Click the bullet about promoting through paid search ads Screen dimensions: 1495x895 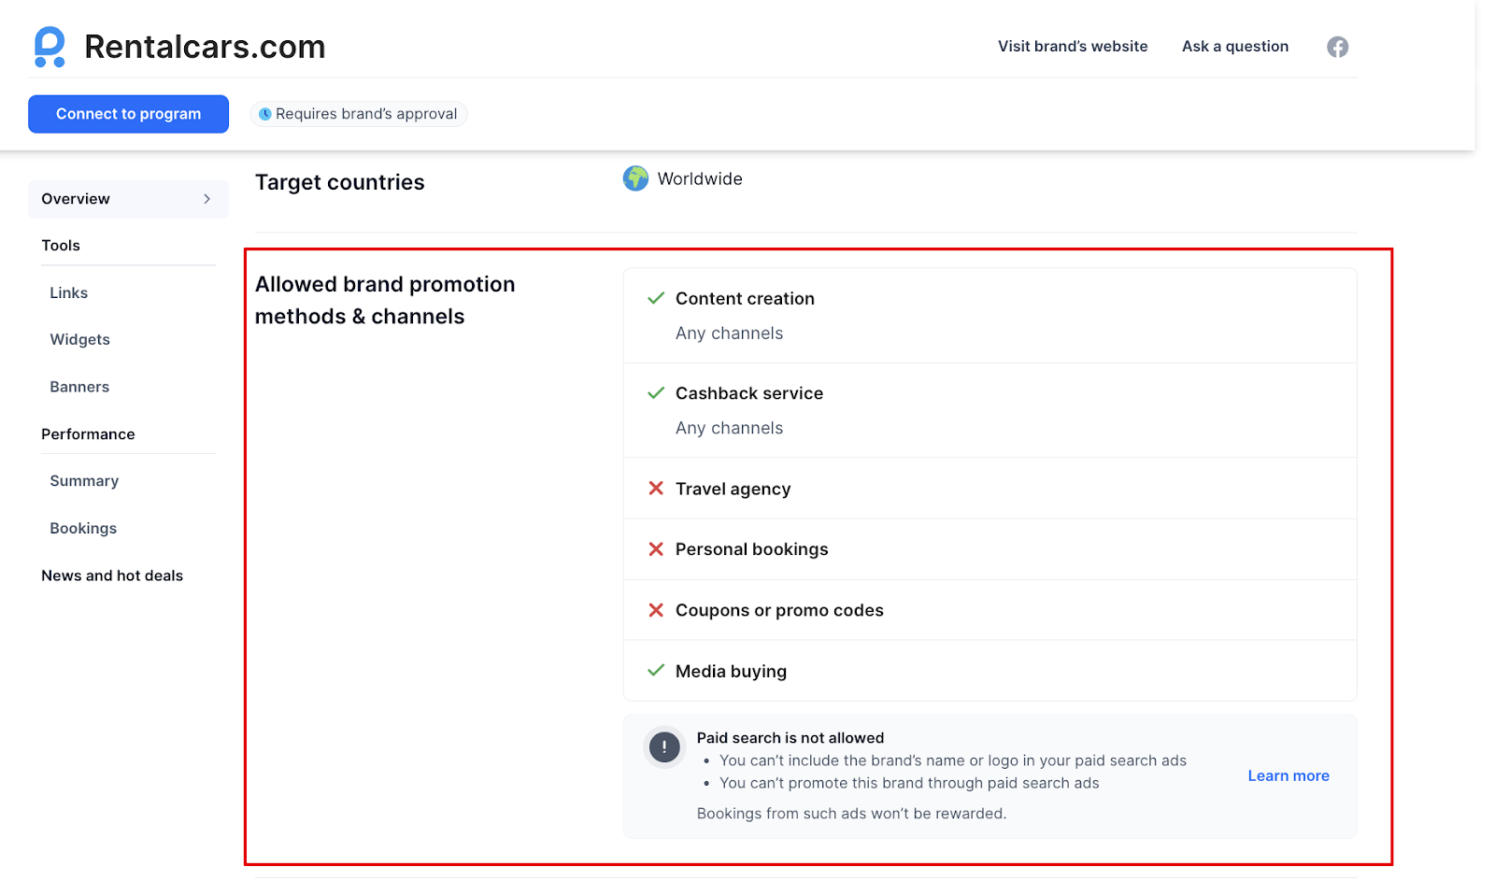click(909, 783)
